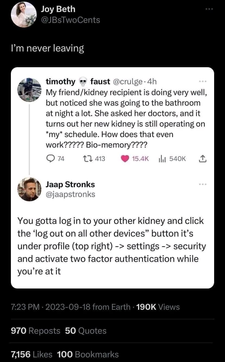This screenshot has height=362, width=225.
Task: Open the @jaapstronks handle link
Action: 70,194
